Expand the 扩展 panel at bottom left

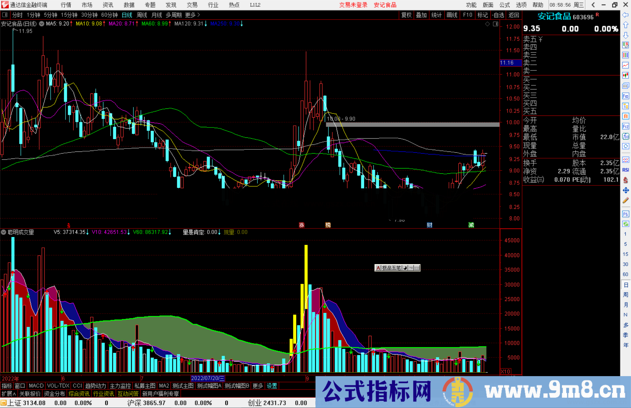coord(9,394)
